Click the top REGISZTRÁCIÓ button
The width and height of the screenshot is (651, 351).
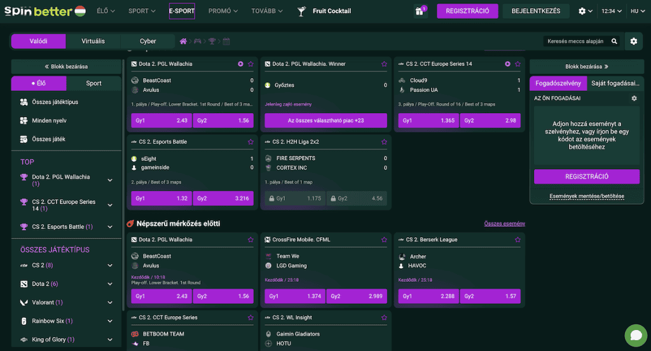point(467,11)
